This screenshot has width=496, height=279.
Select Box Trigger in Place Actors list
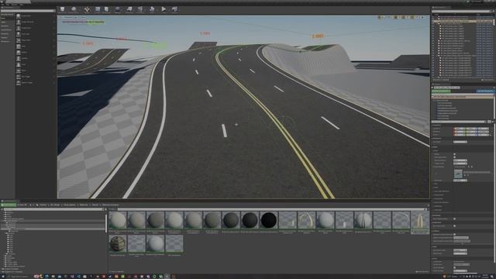[36, 77]
